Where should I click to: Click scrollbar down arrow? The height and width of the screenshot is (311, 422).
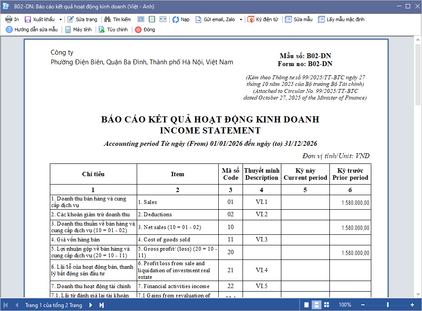[418, 295]
